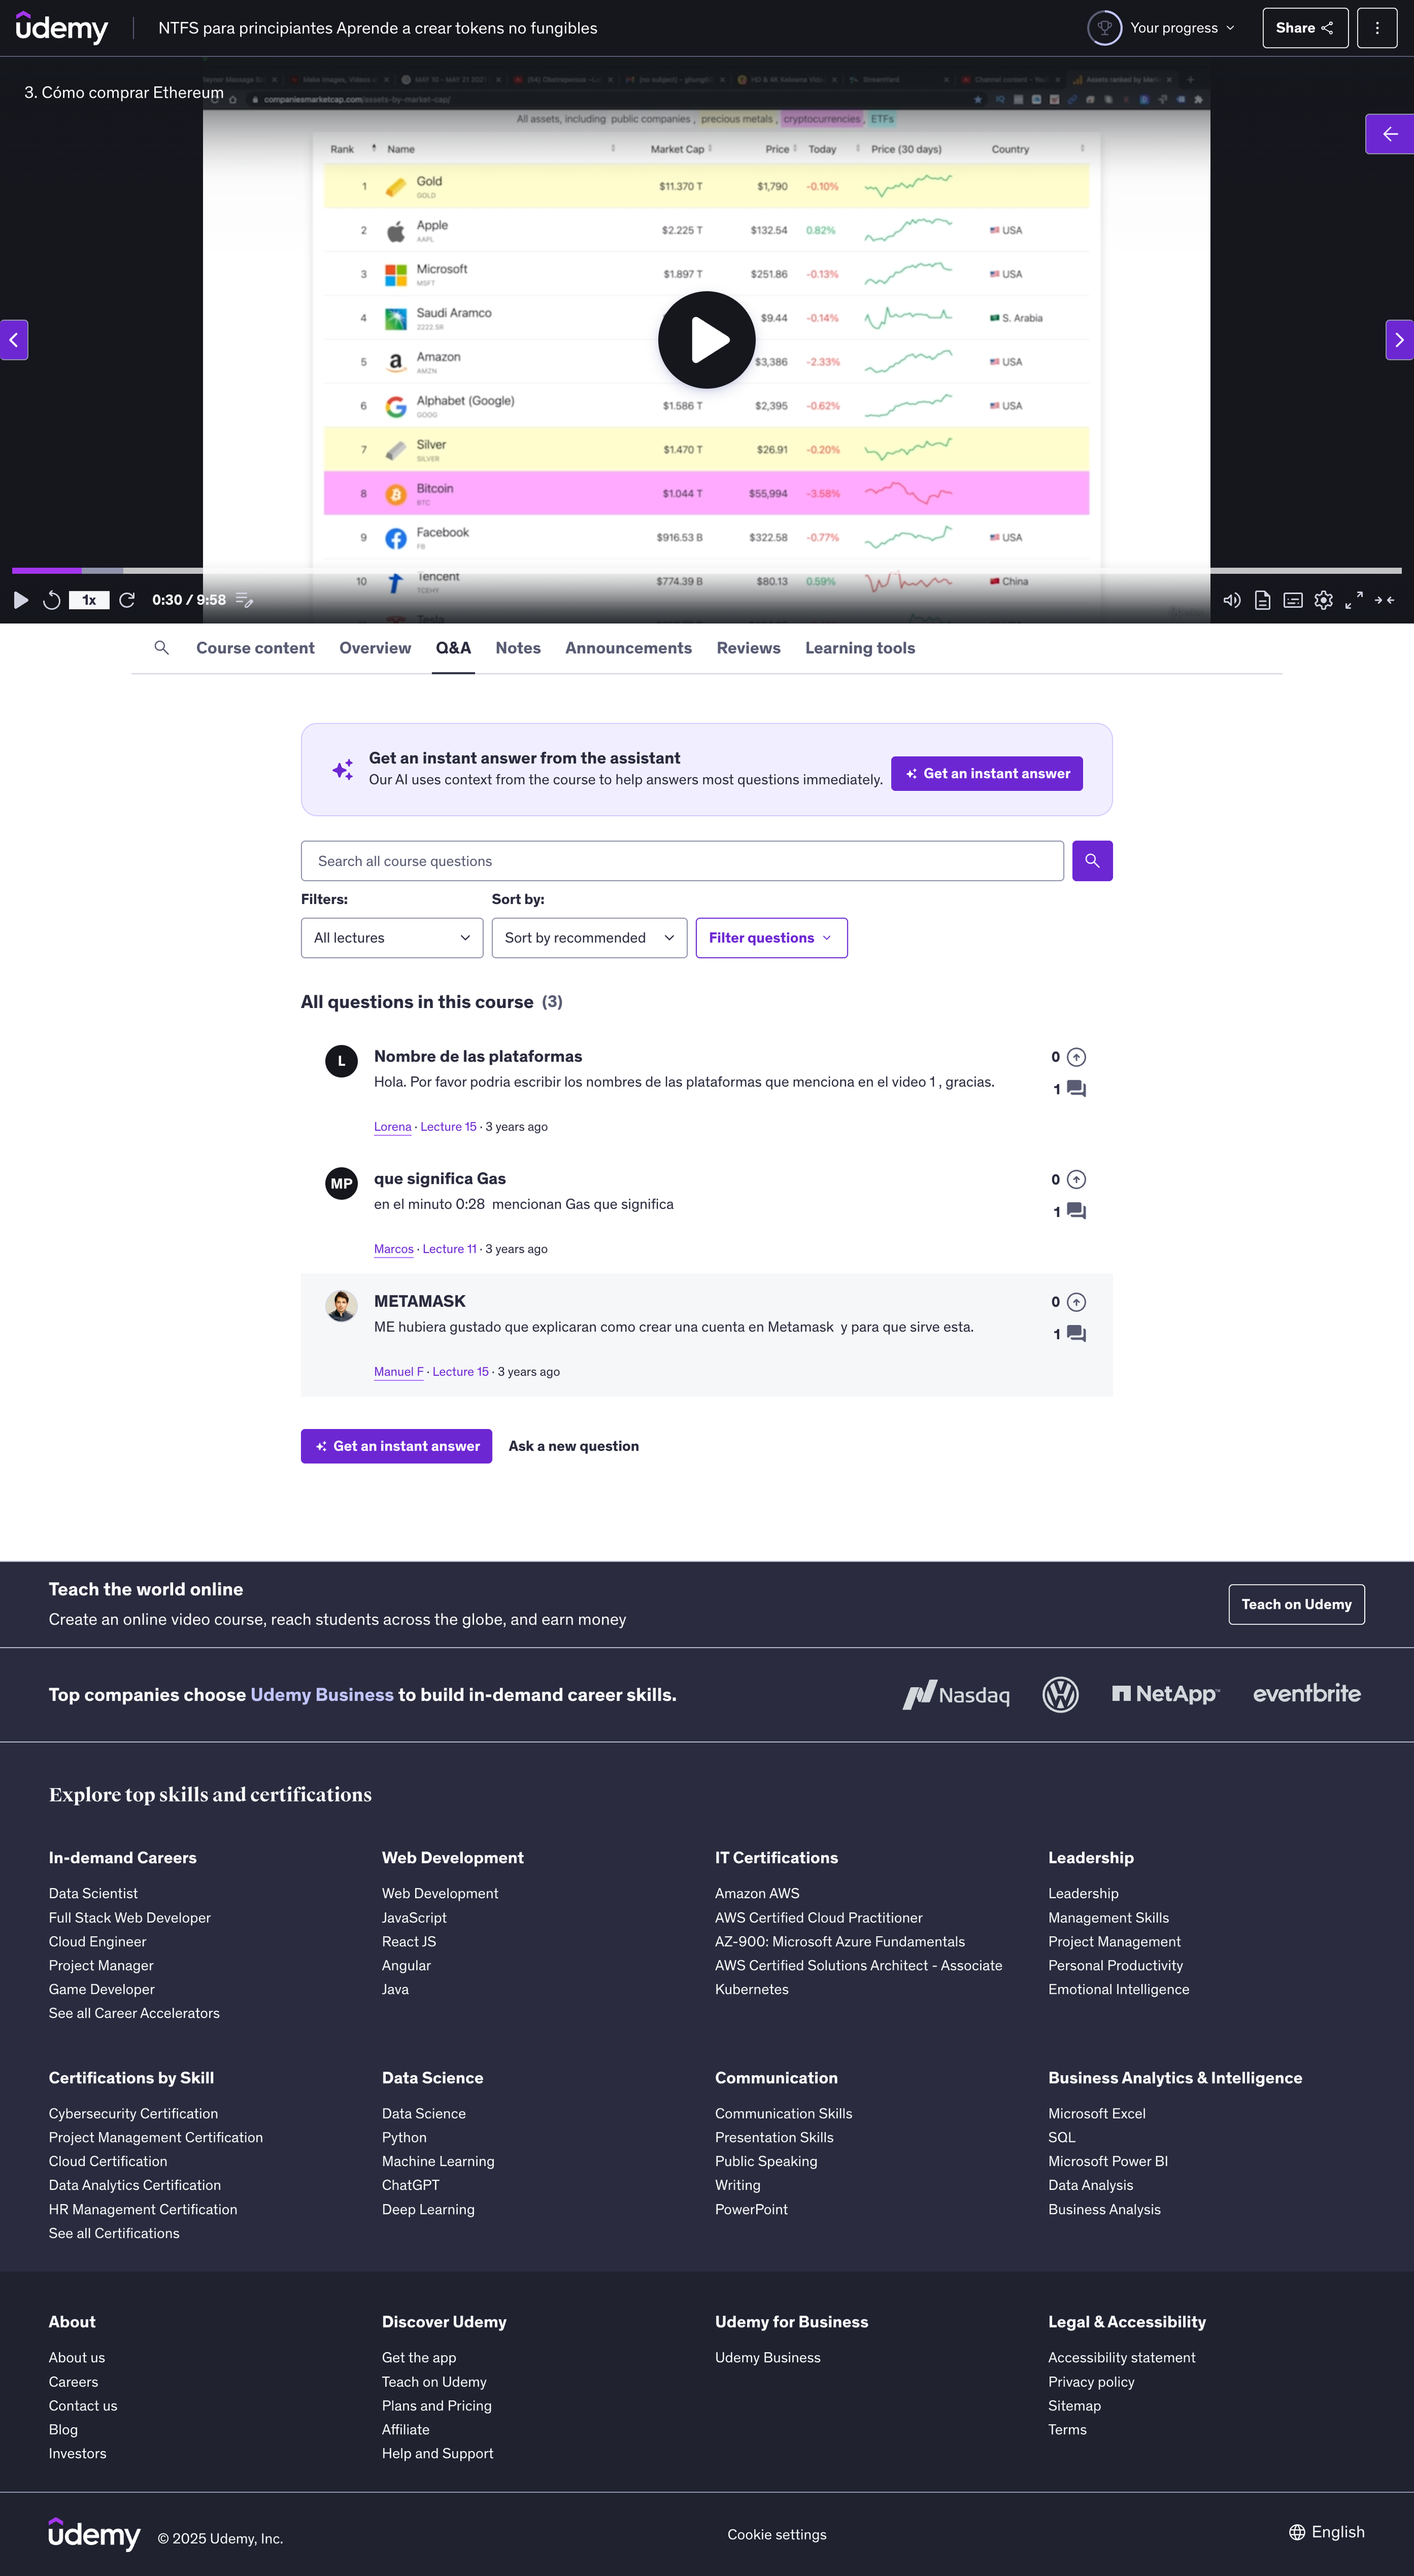Expand the Sort by recommended dropdown
Viewport: 1414px width, 2576px height.
click(588, 938)
